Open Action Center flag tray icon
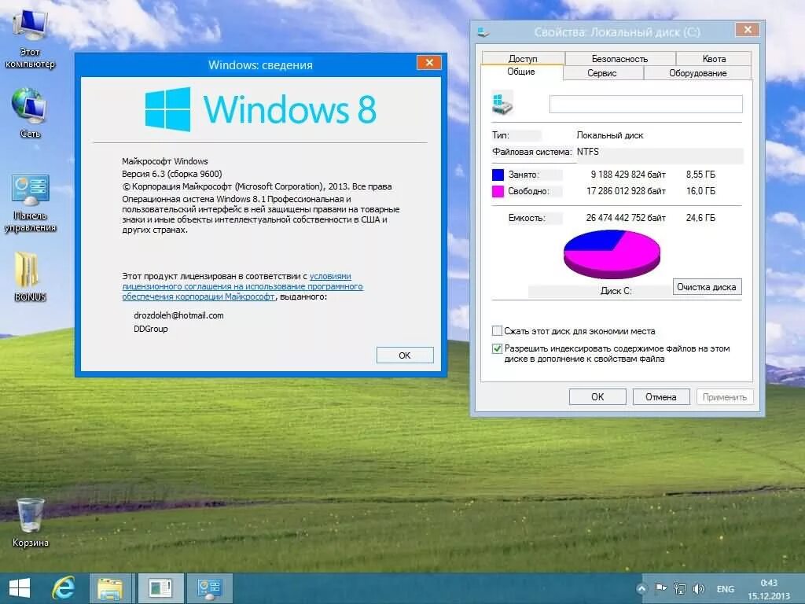 (x=660, y=588)
